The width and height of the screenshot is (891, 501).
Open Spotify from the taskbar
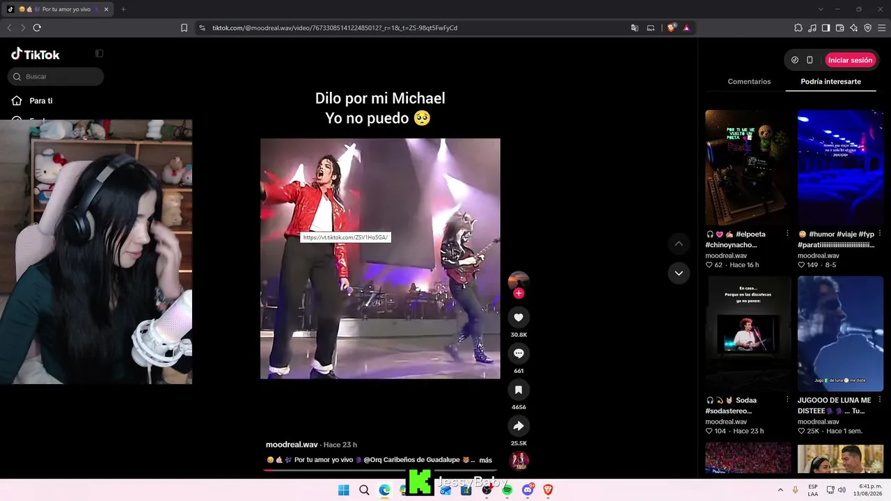pyautogui.click(x=507, y=490)
